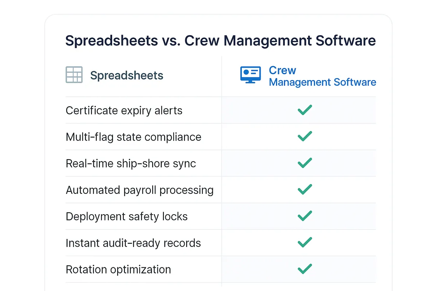437x291 pixels.
Task: Click the checkmark next to Deployment safety locks
Action: click(x=304, y=216)
